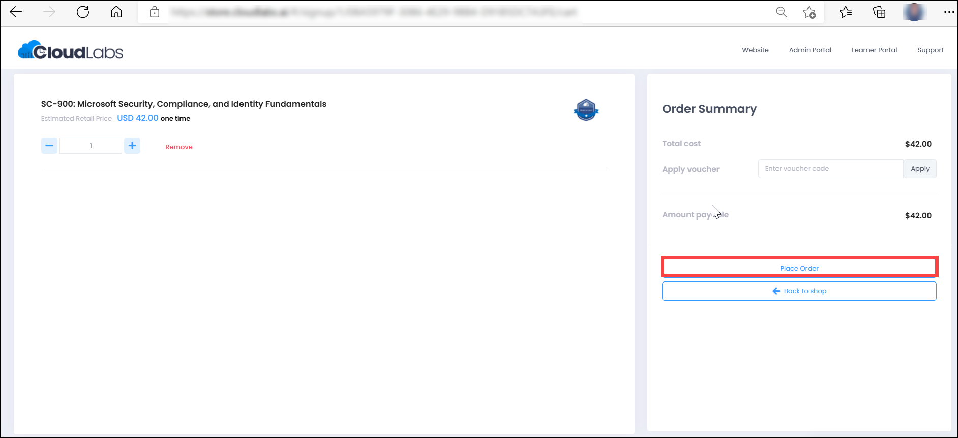Open the Website navigation link
Image resolution: width=958 pixels, height=438 pixels.
(x=755, y=50)
